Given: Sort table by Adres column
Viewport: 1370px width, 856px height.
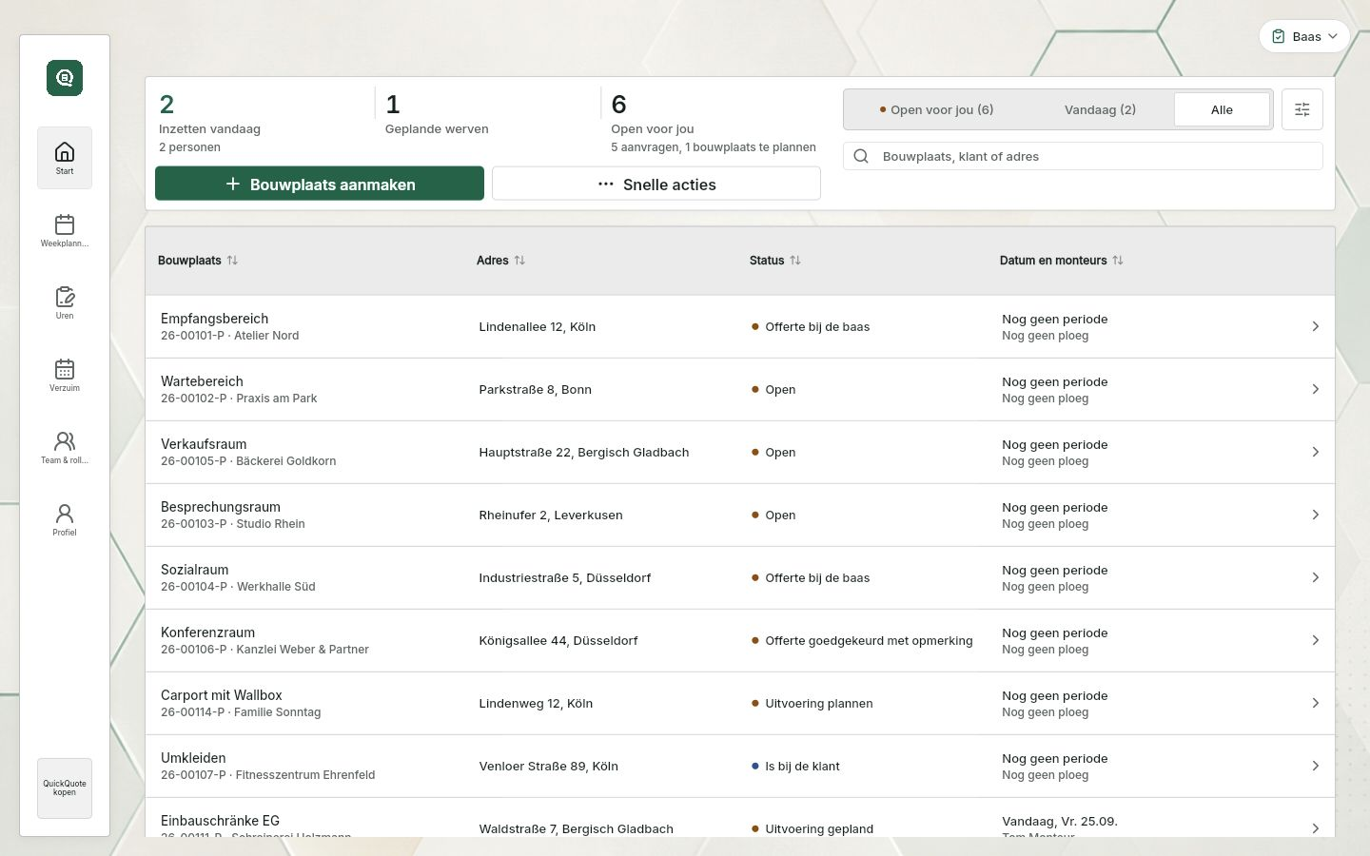Looking at the screenshot, I should pyautogui.click(x=500, y=261).
